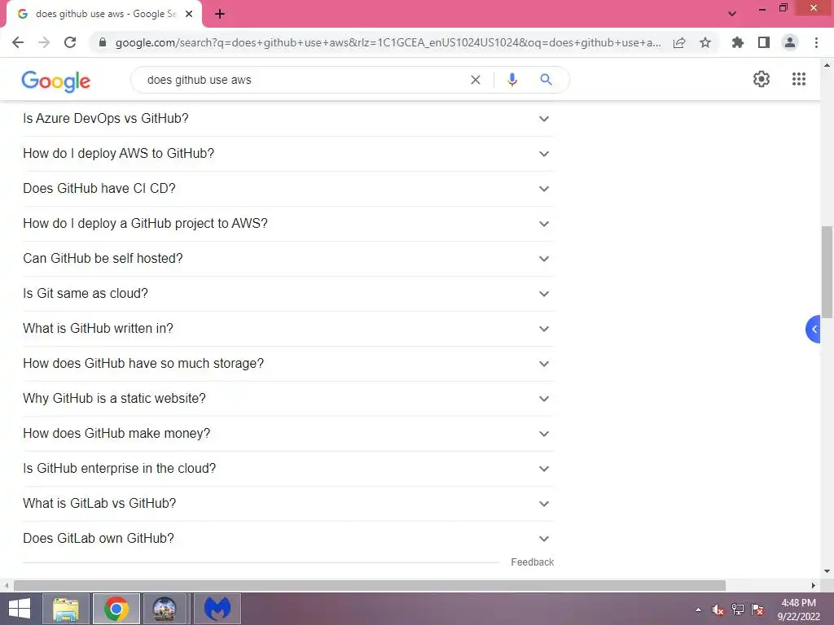
Task: Click the site padlock icon
Action: tap(103, 42)
